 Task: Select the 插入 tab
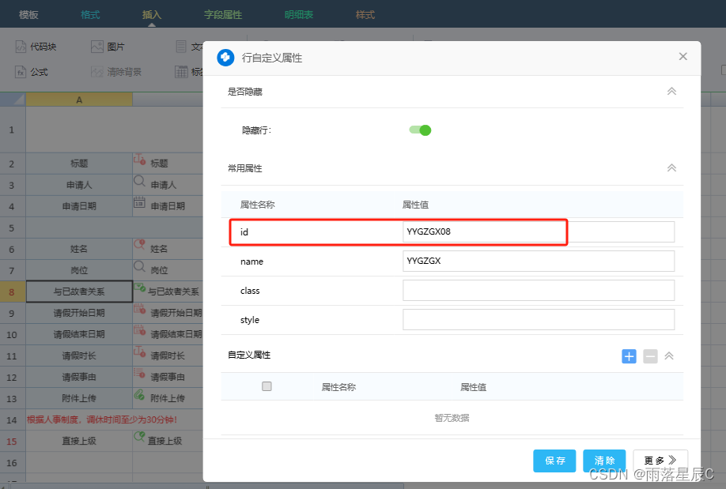click(x=151, y=15)
